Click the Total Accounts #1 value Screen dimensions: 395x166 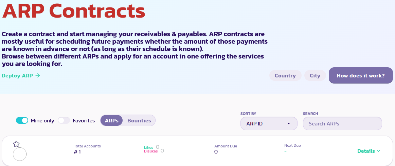pyautogui.click(x=77, y=152)
